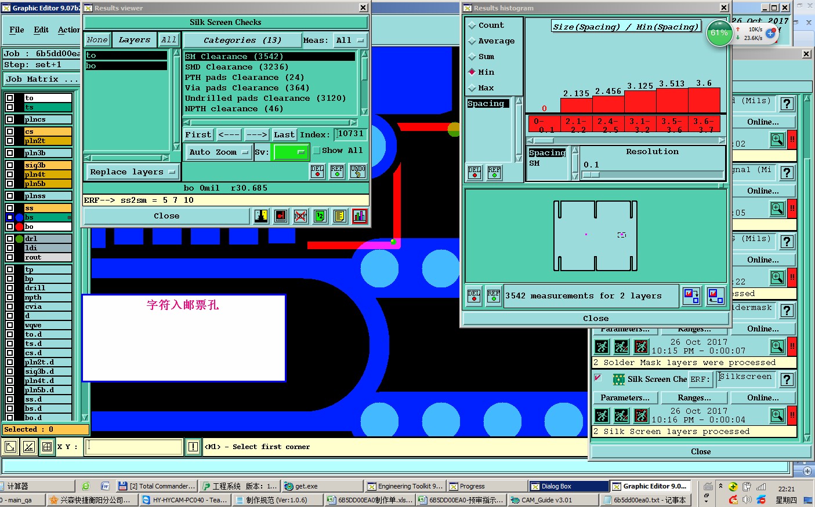Image resolution: width=815 pixels, height=507 pixels.
Task: Open Auto Zoom dropdown
Action: [218, 152]
